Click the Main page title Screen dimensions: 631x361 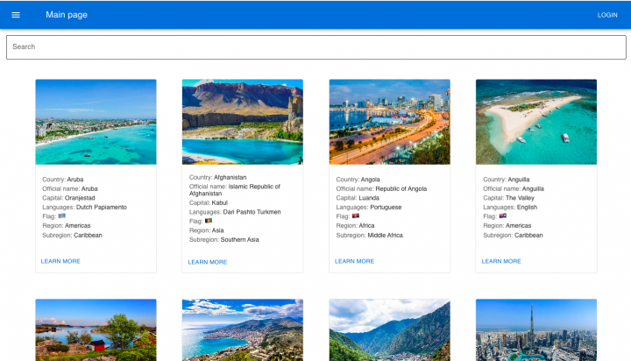click(67, 15)
